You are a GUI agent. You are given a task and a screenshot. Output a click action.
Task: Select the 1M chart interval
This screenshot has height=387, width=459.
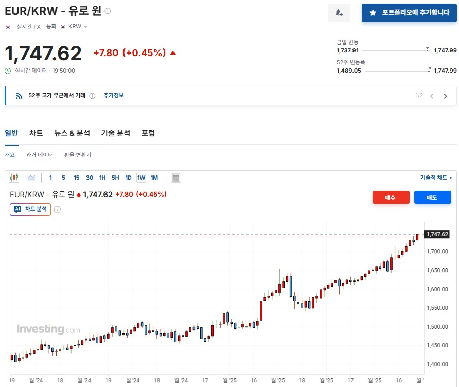pyautogui.click(x=154, y=178)
